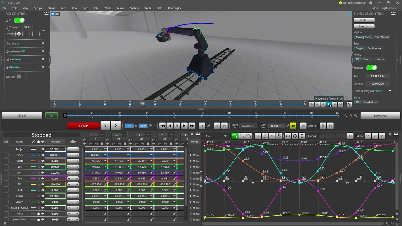The image size is (402, 226).
Task: Click the frame 71 marker on the viewport timeline
Action: (142, 104)
